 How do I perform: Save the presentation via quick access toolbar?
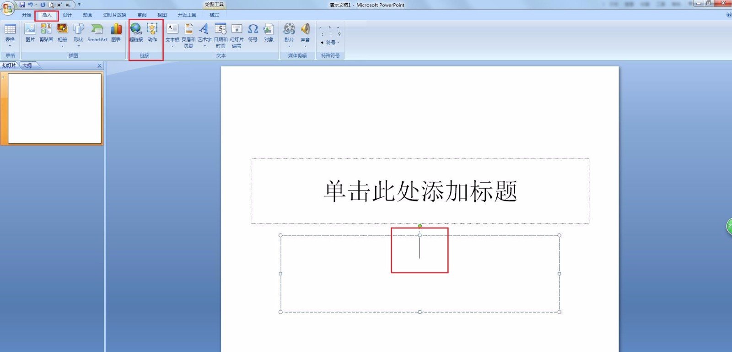[22, 5]
